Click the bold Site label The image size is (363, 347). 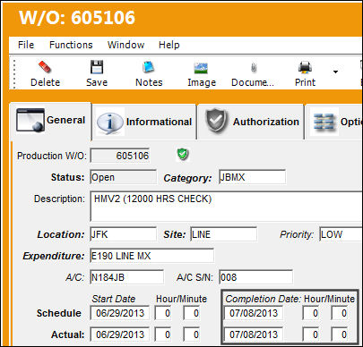coord(175,234)
